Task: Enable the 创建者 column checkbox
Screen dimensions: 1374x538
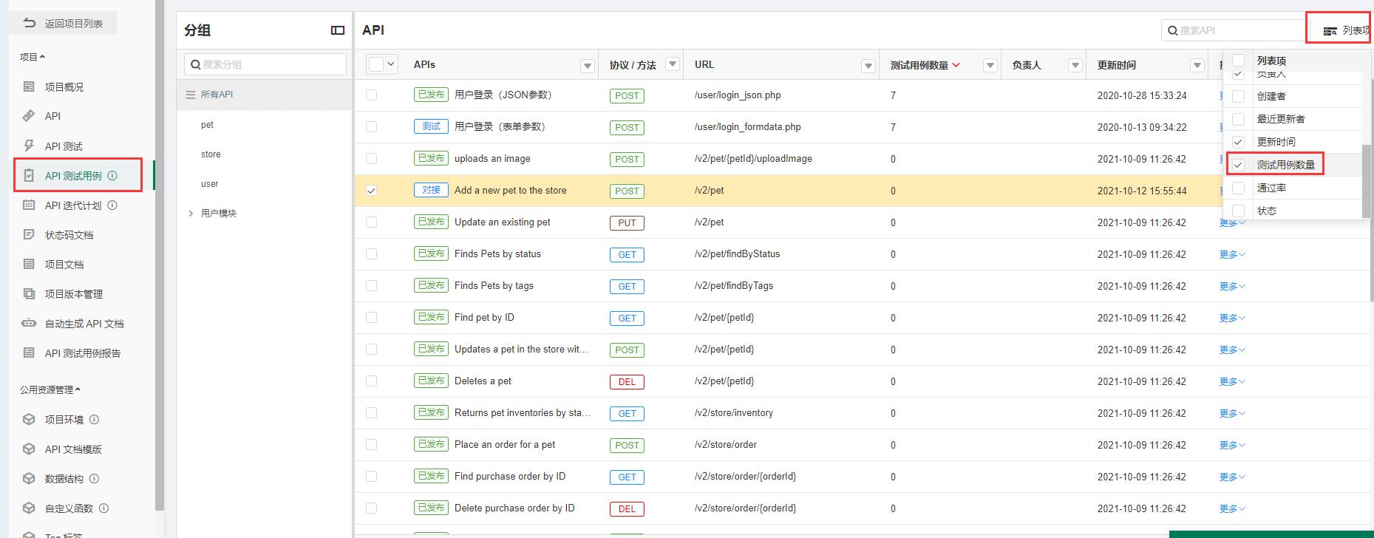Action: (1239, 96)
